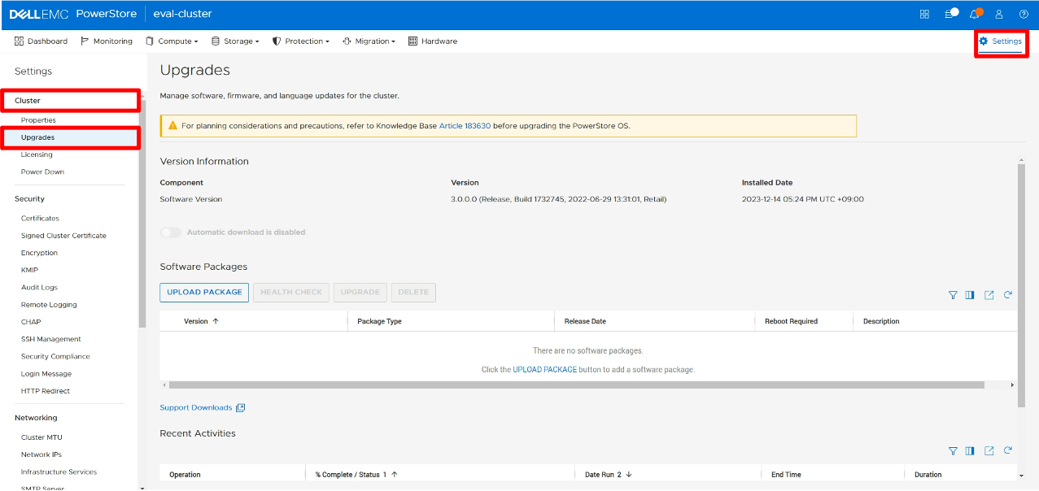This screenshot has height=491, width=1039.
Task: Click the Dell EMC PowerStore logo
Action: (73, 14)
